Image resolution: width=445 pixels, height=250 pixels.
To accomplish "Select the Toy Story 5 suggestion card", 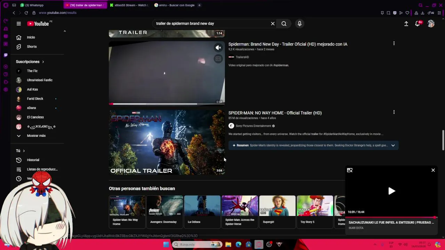I will tap(315, 212).
